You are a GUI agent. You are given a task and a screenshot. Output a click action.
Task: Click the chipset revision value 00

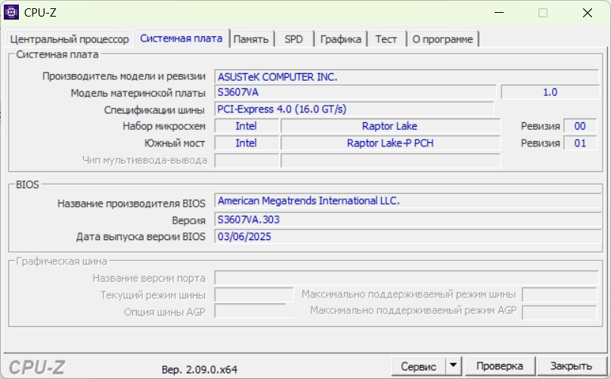pyautogui.click(x=580, y=126)
